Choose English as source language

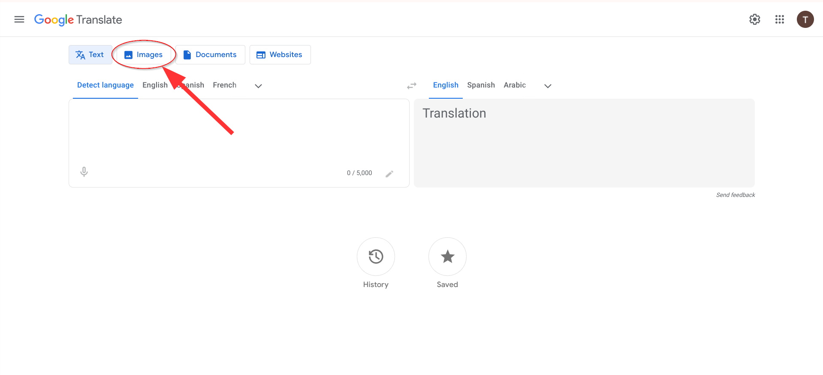point(155,85)
